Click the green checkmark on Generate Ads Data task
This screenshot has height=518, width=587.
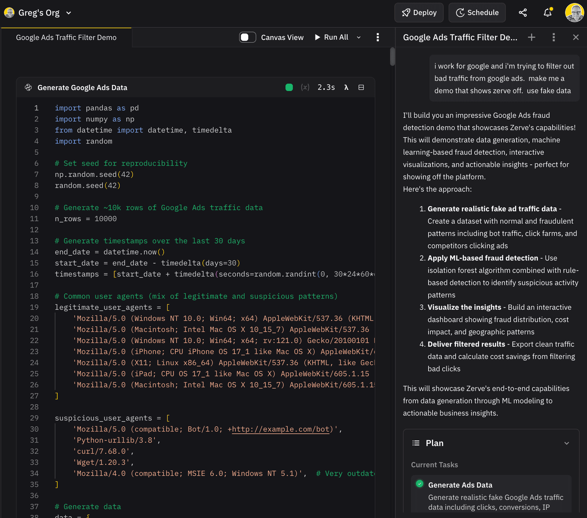tap(419, 484)
